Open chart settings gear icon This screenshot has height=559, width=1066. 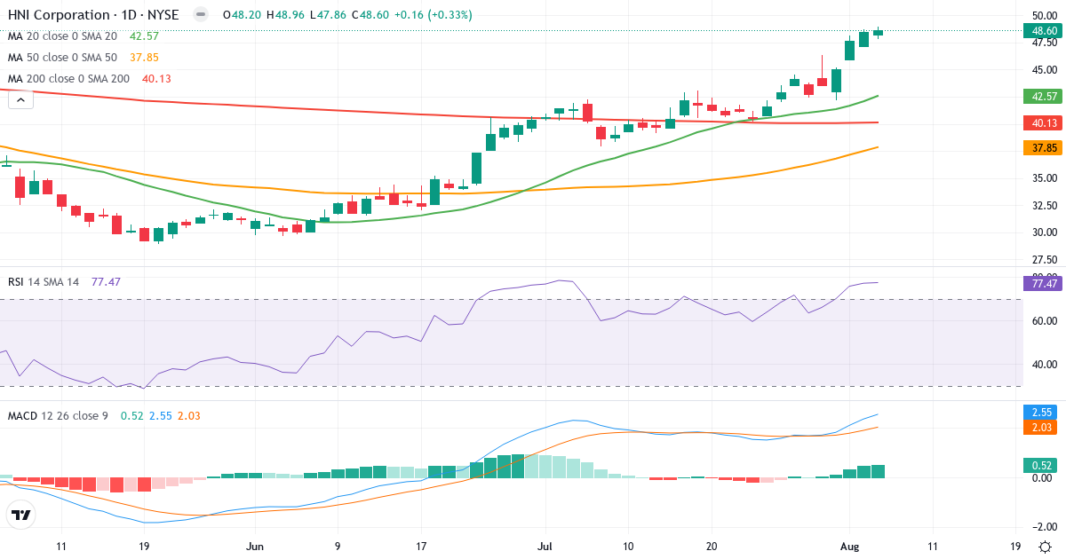click(1046, 547)
